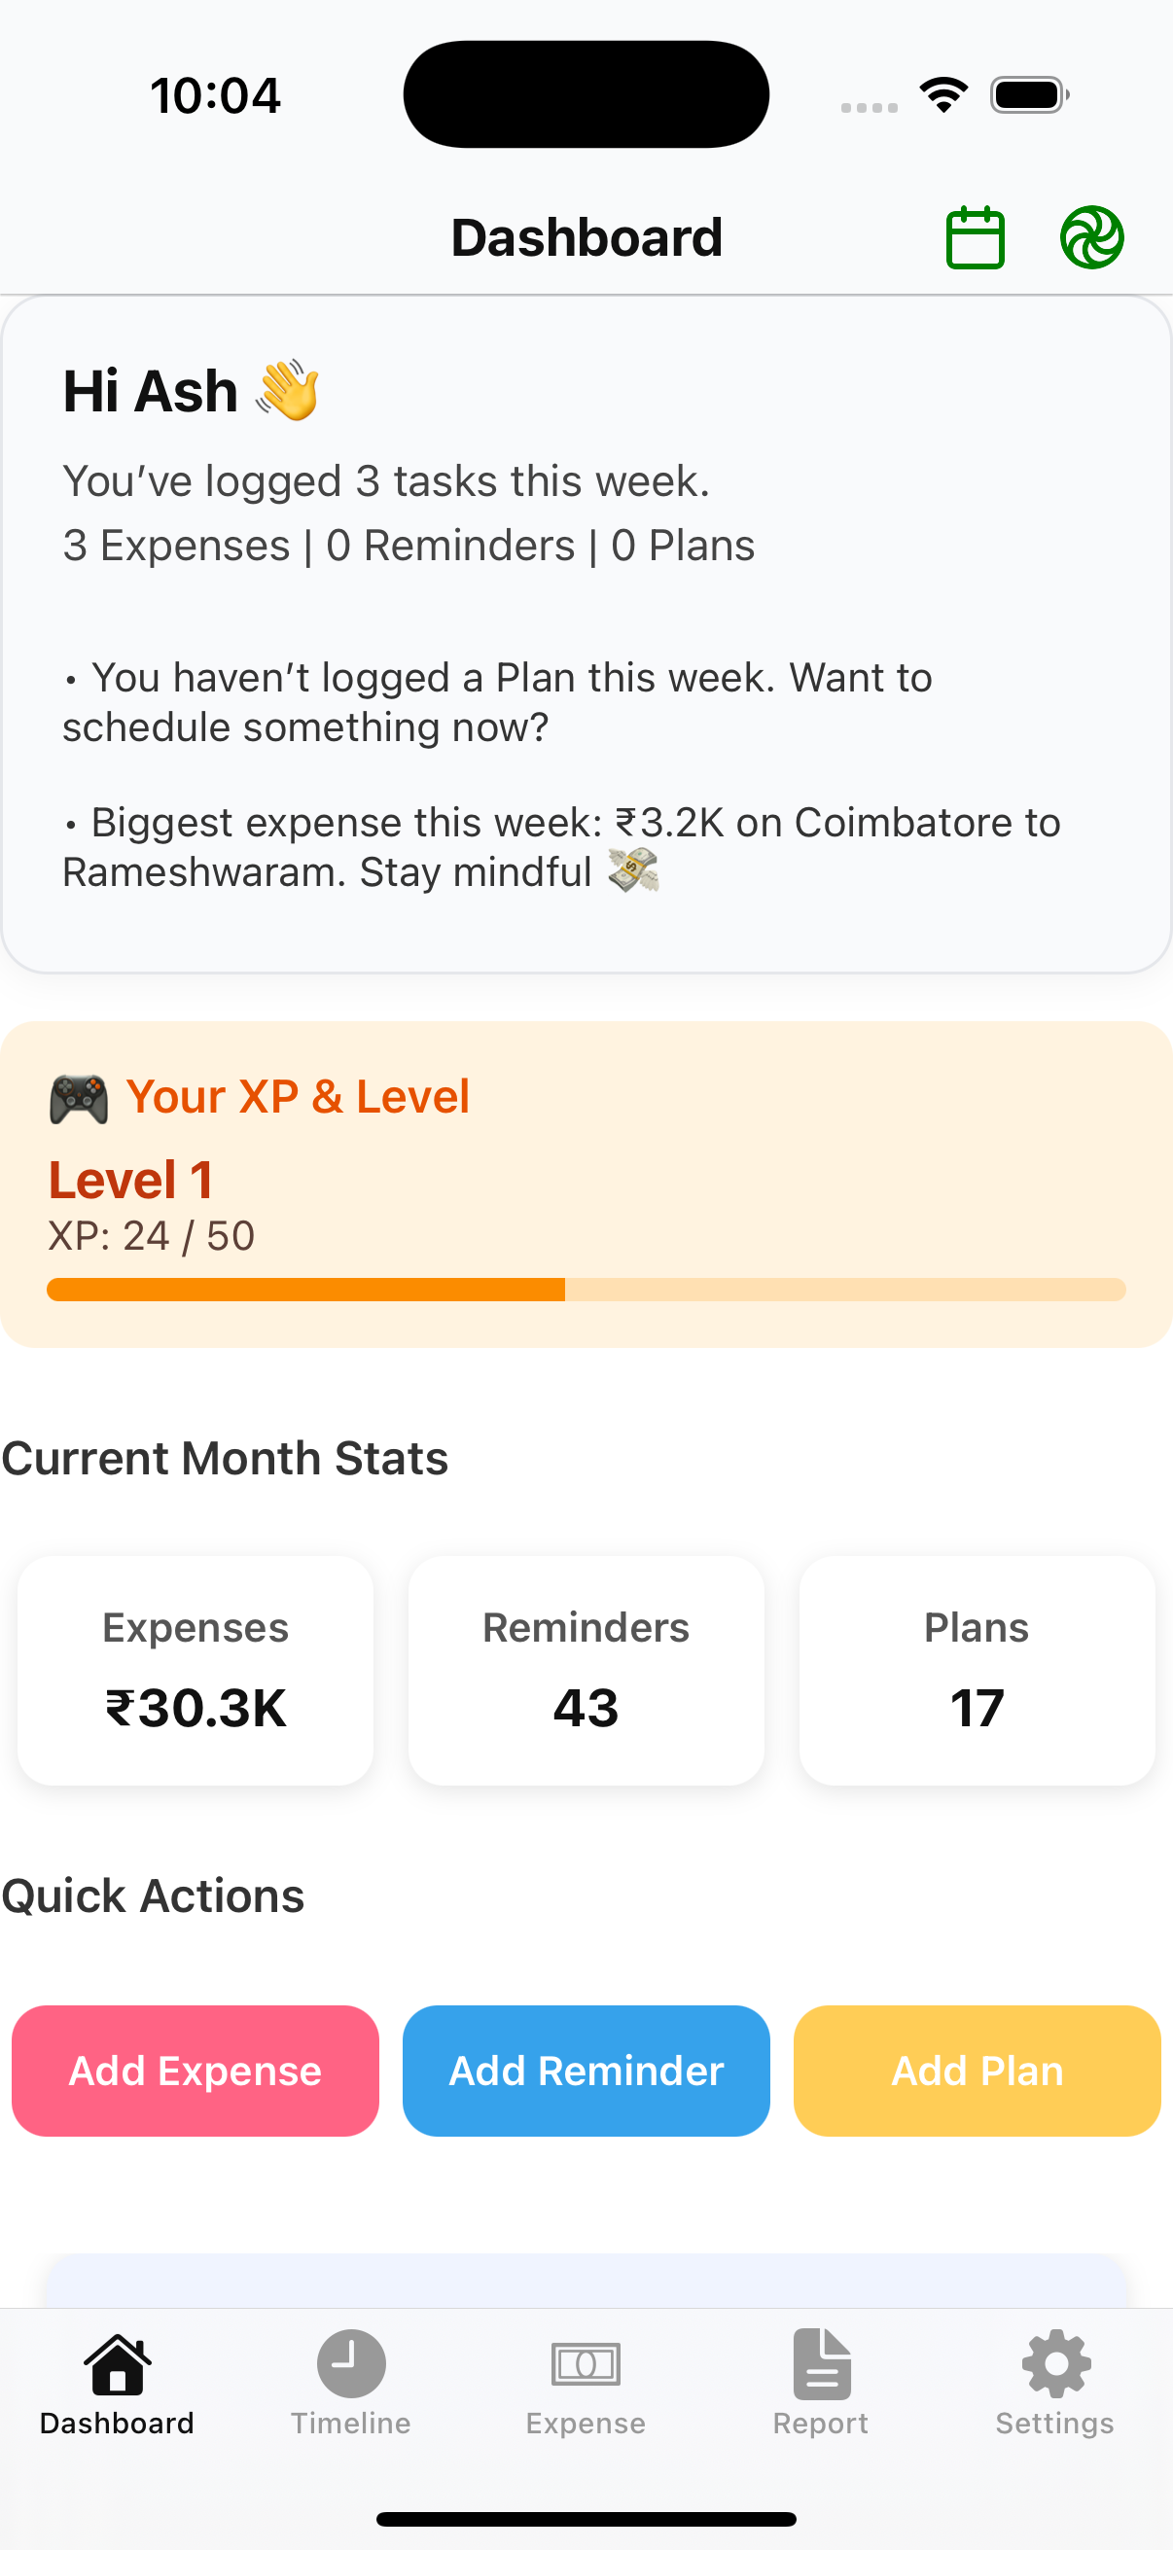Select the Reminders 43 stat card
This screenshot has height=2550, width=1173.
click(x=586, y=1670)
